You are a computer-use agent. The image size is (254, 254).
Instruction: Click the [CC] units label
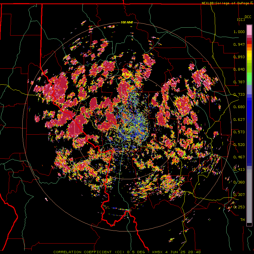tap(241, 19)
